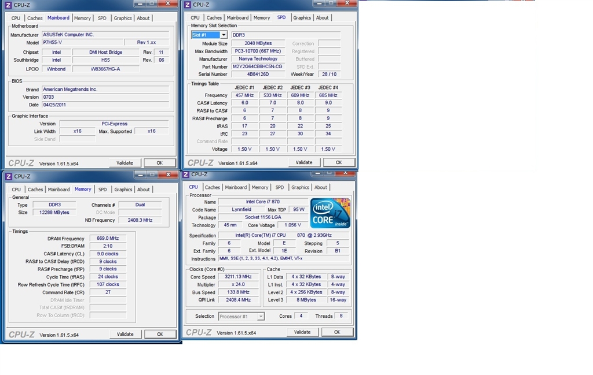Click the BIOS date value 04/25/2011
This screenshot has height=375, width=593.
tap(105, 105)
